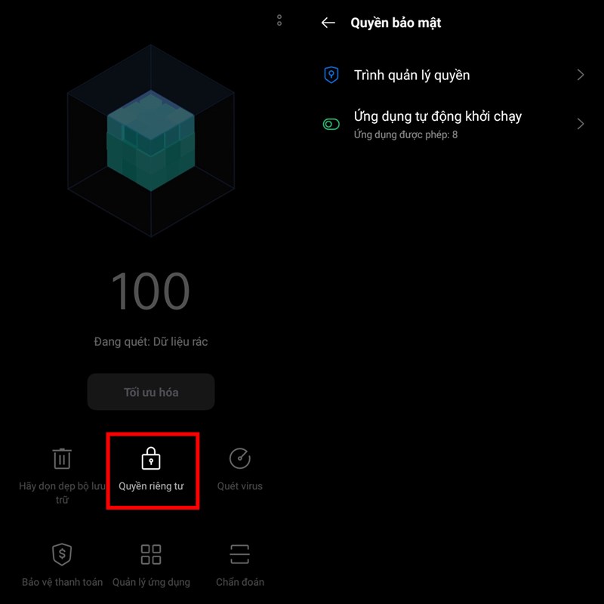Tap the Tối ưu hóa button
Viewport: 604px width, 604px height.
[151, 392]
